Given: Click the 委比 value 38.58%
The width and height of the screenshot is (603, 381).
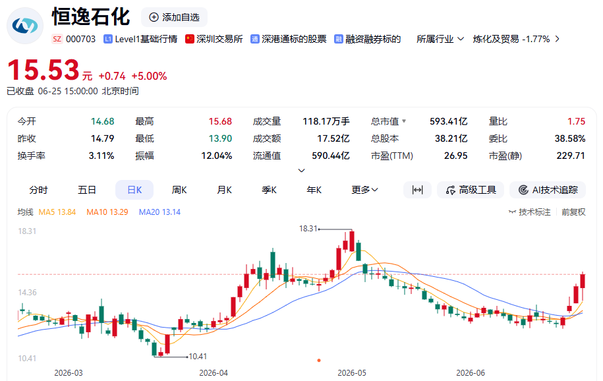Looking at the screenshot, I should [570, 138].
